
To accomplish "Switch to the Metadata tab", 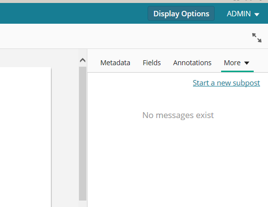I will pyautogui.click(x=115, y=63).
